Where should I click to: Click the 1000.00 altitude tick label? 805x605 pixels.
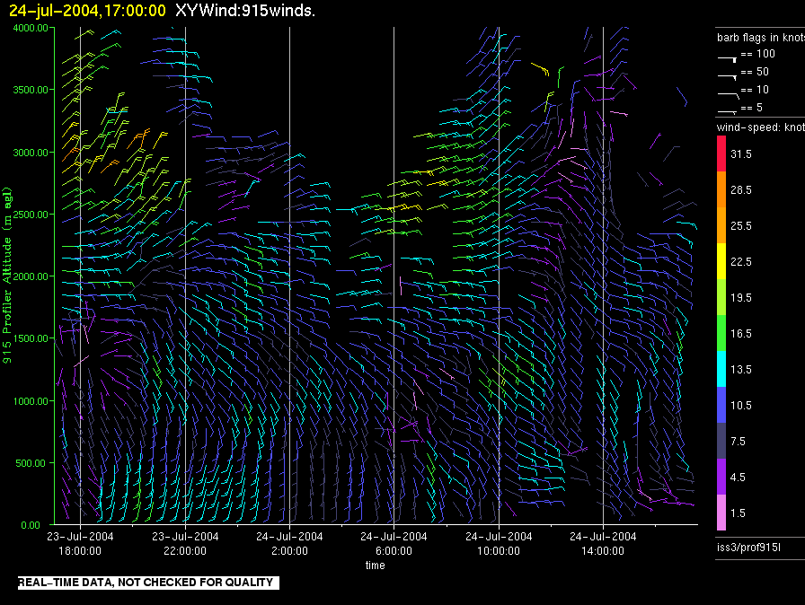[x=31, y=401]
